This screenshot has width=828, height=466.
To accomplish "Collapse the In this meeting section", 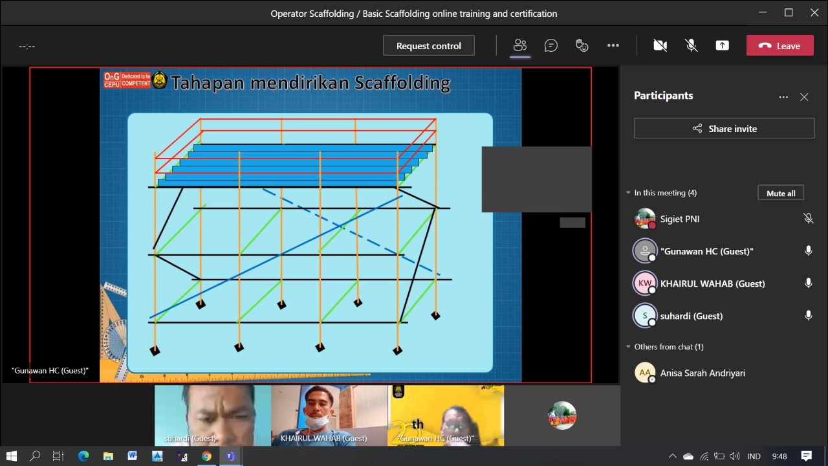I will (628, 193).
